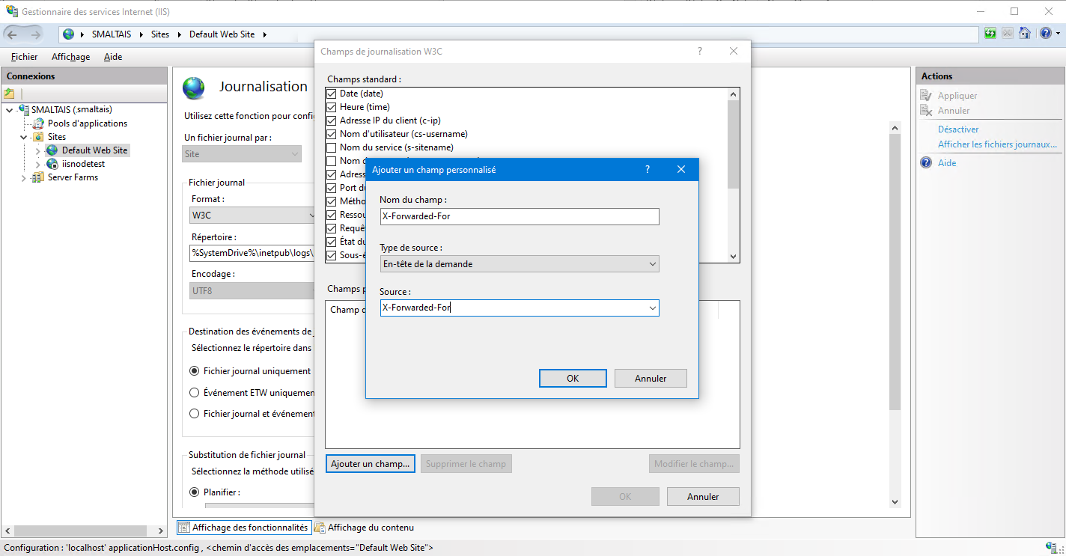Confirm custom field with OK button
1066x556 pixels.
pyautogui.click(x=573, y=378)
